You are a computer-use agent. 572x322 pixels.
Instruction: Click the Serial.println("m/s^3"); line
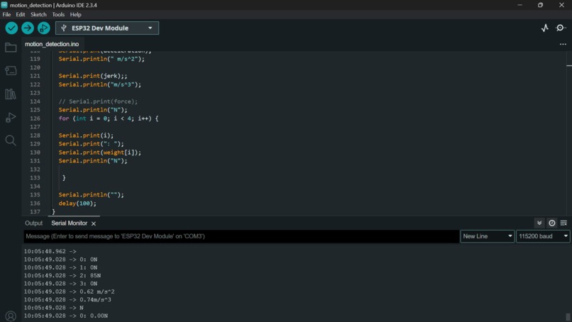pyautogui.click(x=99, y=84)
